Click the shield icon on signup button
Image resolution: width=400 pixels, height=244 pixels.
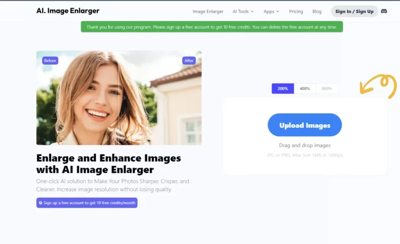41,203
